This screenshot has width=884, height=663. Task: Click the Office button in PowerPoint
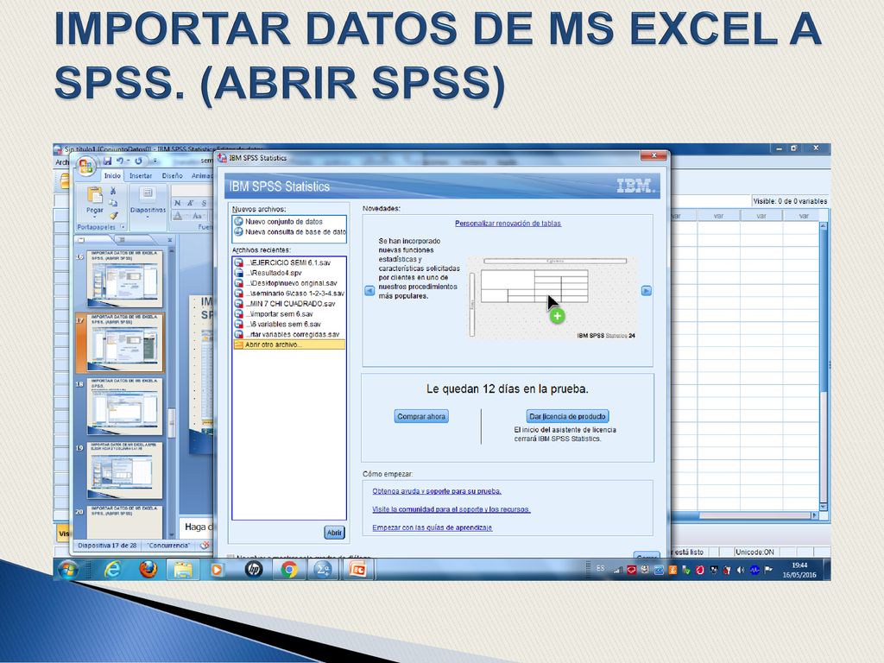(85, 166)
